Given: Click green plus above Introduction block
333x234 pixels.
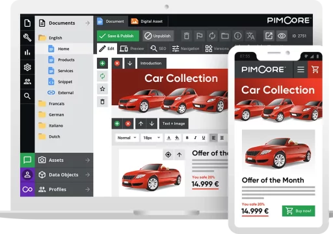Looking at the screenshot, I should click(x=102, y=63).
